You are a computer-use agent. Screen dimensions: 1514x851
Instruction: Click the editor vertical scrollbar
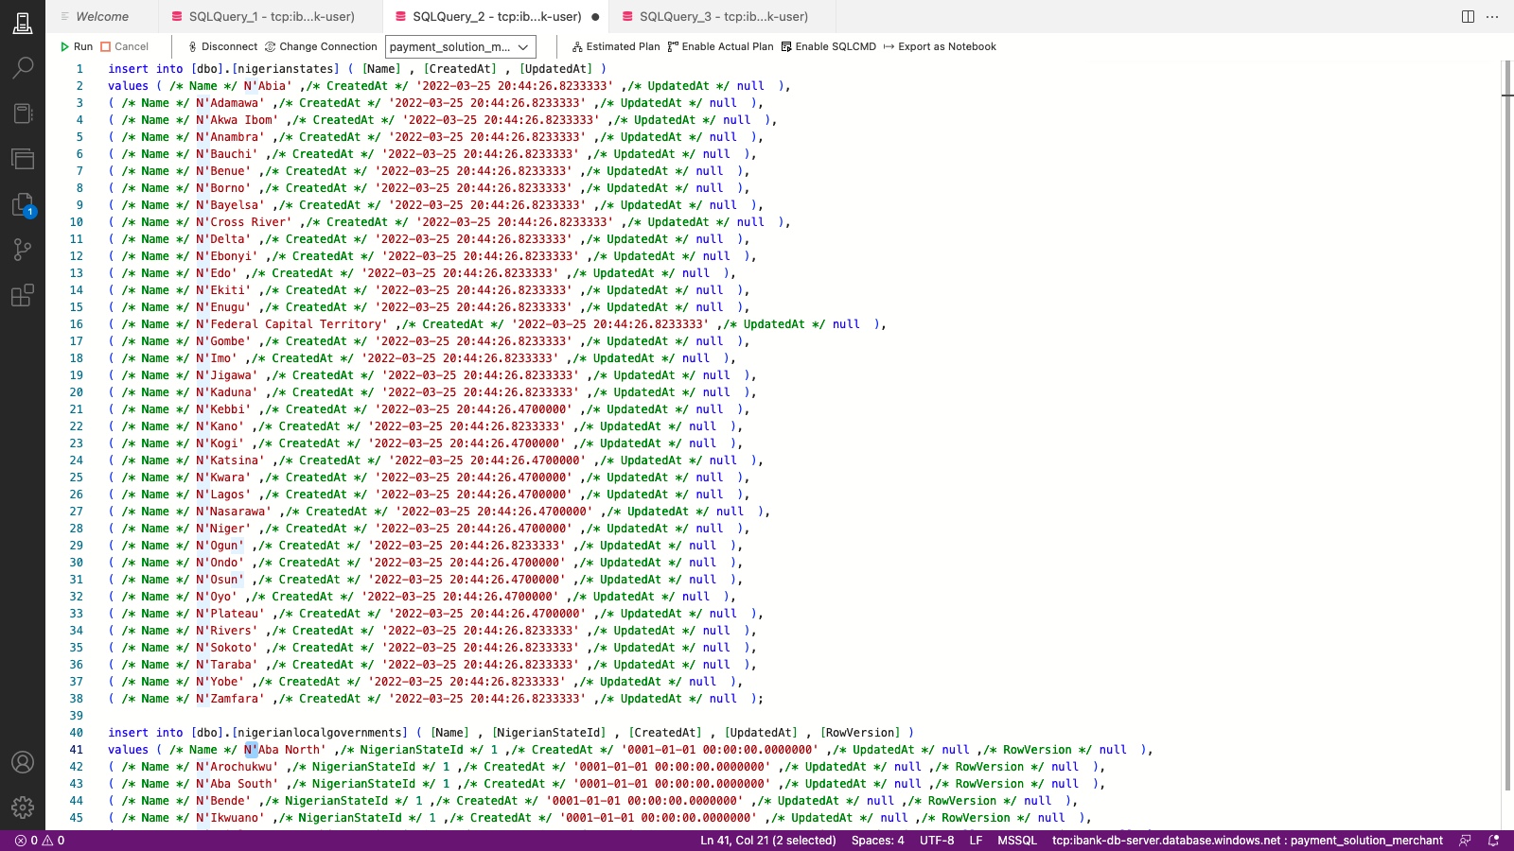tap(1507, 425)
